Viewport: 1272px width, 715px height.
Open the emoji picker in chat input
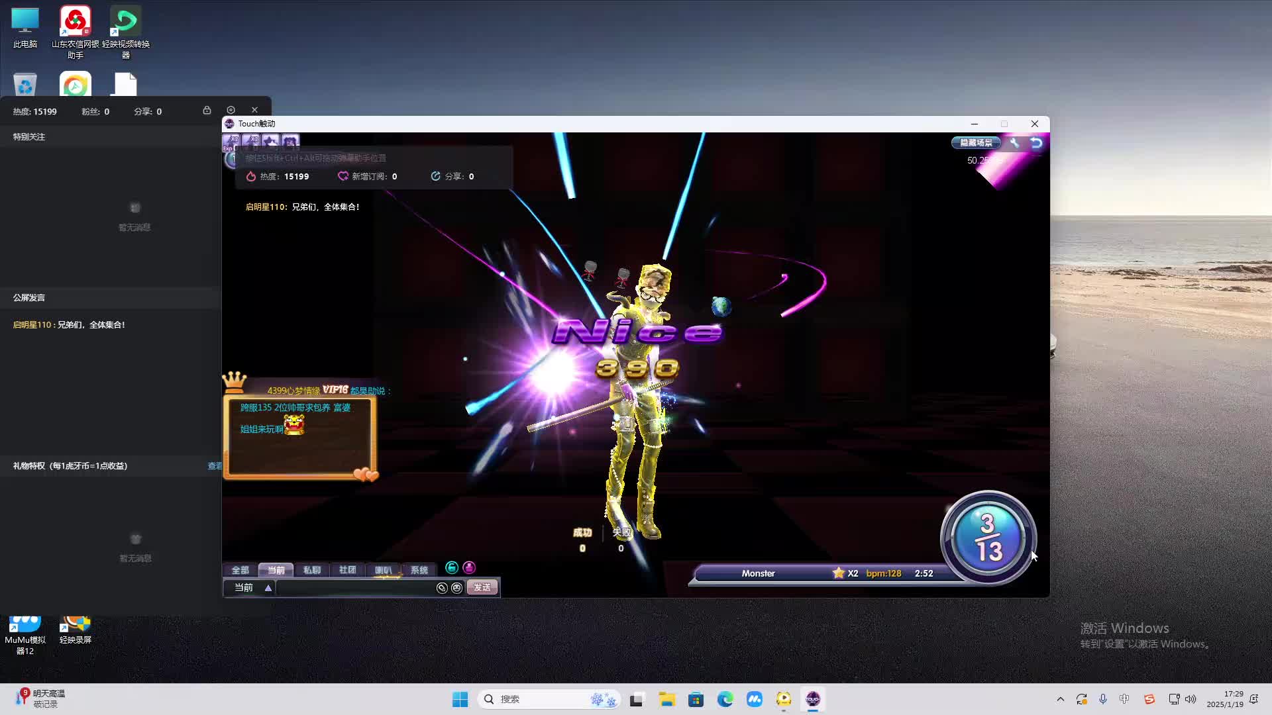pyautogui.click(x=456, y=588)
